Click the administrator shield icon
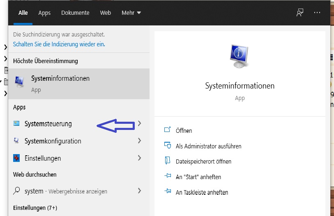334x216 pixels. click(168, 145)
